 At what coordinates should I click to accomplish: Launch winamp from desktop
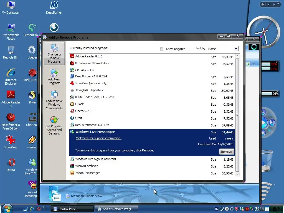pyautogui.click(x=32, y=142)
